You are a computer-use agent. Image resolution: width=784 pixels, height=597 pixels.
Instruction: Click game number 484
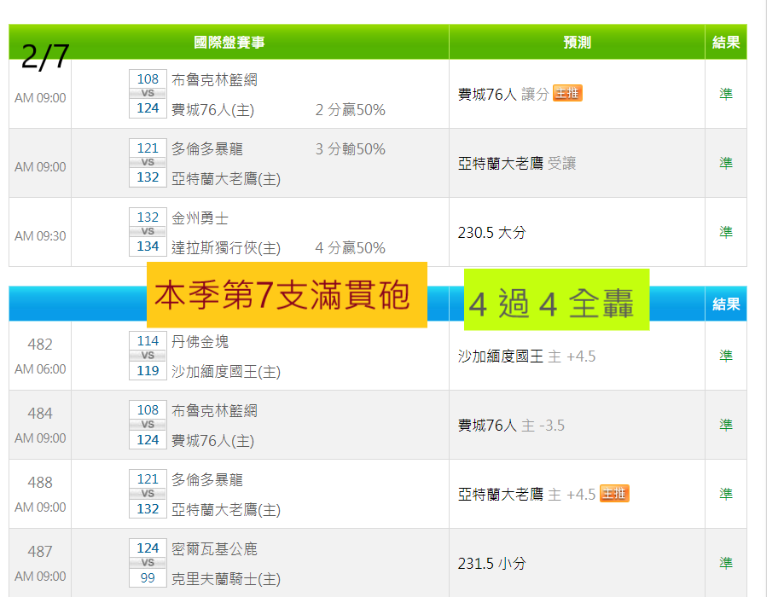(x=40, y=413)
